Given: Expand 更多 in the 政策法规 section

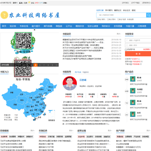Looking at the screenshot, I should point(110,130).
